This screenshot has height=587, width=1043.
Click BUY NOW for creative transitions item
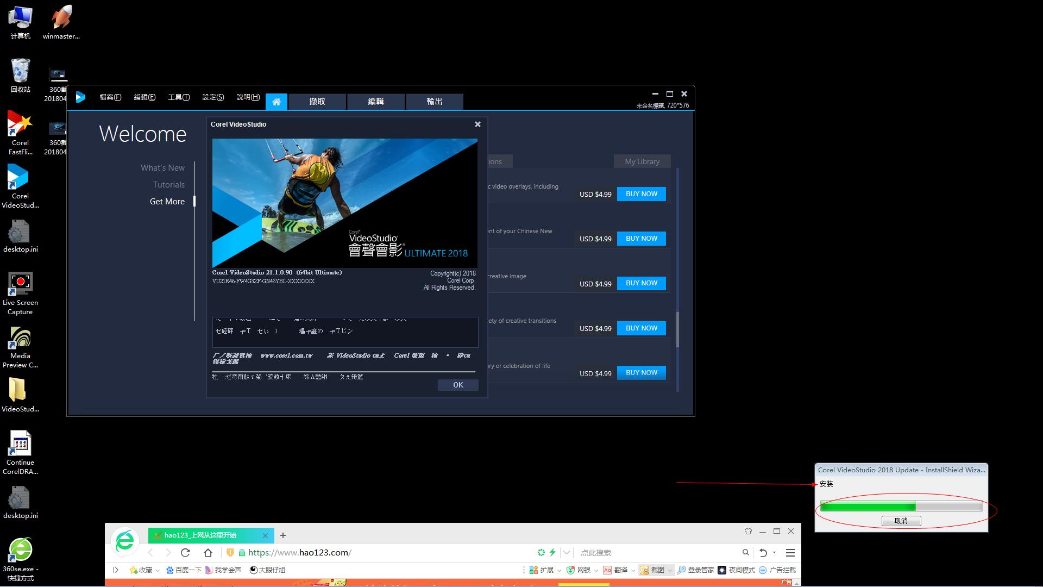tap(642, 328)
